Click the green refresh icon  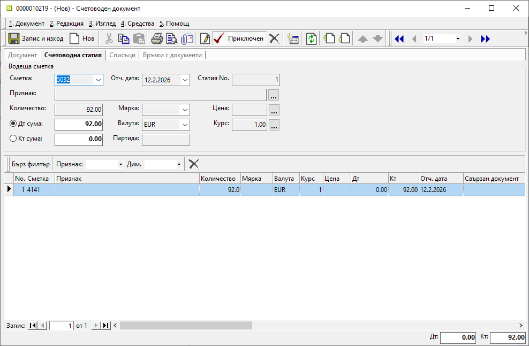coord(312,39)
